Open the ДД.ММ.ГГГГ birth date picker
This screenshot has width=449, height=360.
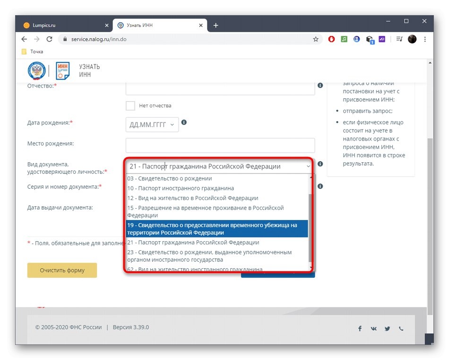point(152,125)
